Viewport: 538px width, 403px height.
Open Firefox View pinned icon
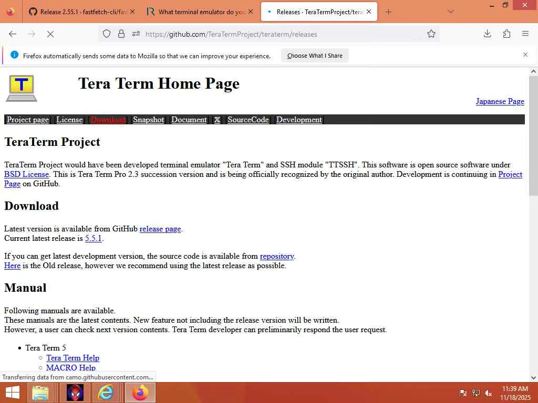pos(11,12)
